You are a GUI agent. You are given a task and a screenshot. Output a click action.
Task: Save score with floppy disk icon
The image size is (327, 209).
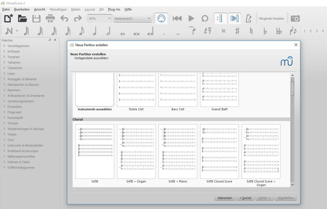pyautogui.click(x=36, y=19)
